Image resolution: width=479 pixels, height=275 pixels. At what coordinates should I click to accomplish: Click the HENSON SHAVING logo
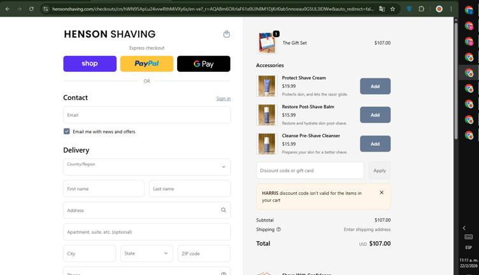coord(110,34)
